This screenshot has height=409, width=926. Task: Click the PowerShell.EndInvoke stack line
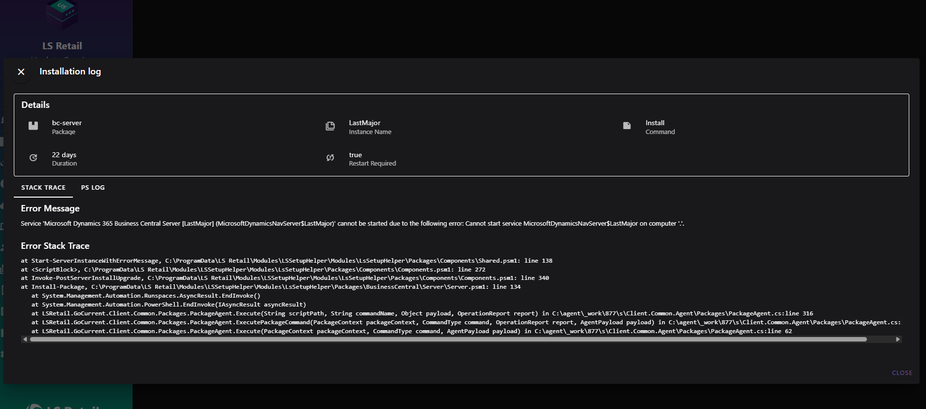168,305
